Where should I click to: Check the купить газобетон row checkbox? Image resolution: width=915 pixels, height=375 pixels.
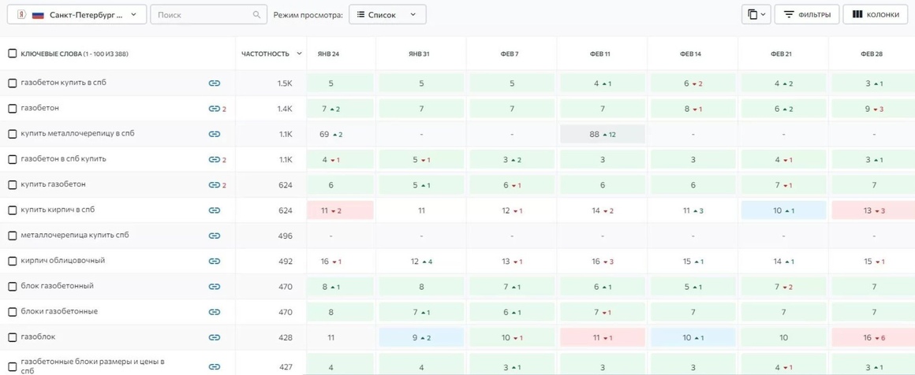coord(13,185)
